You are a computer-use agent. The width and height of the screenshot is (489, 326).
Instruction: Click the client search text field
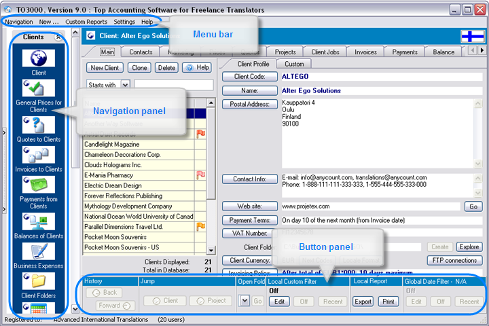[174, 85]
